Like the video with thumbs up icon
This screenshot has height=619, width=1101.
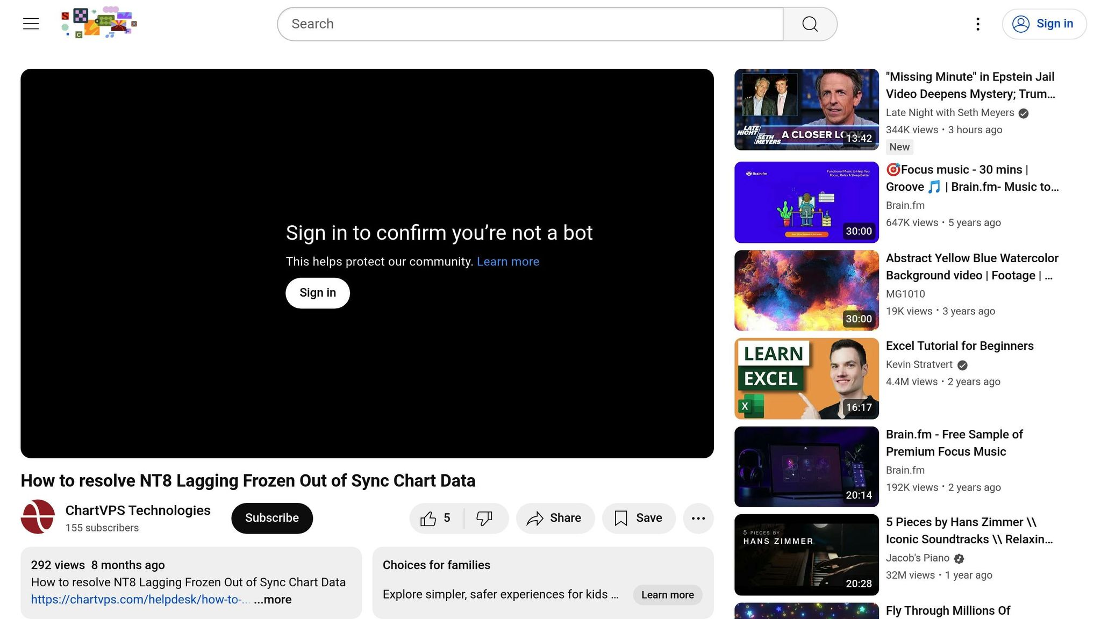click(x=436, y=518)
